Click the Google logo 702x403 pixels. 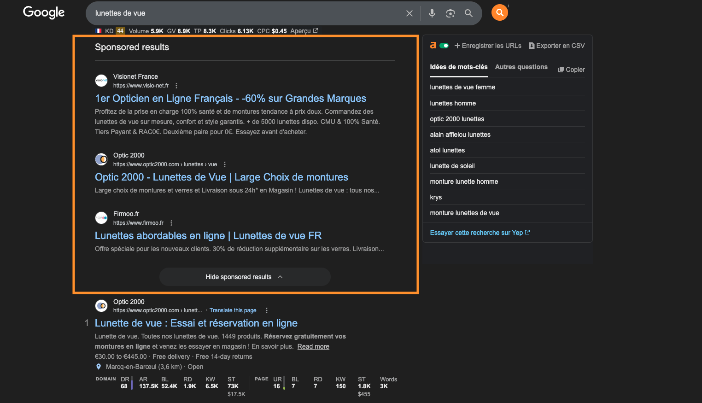pos(44,12)
